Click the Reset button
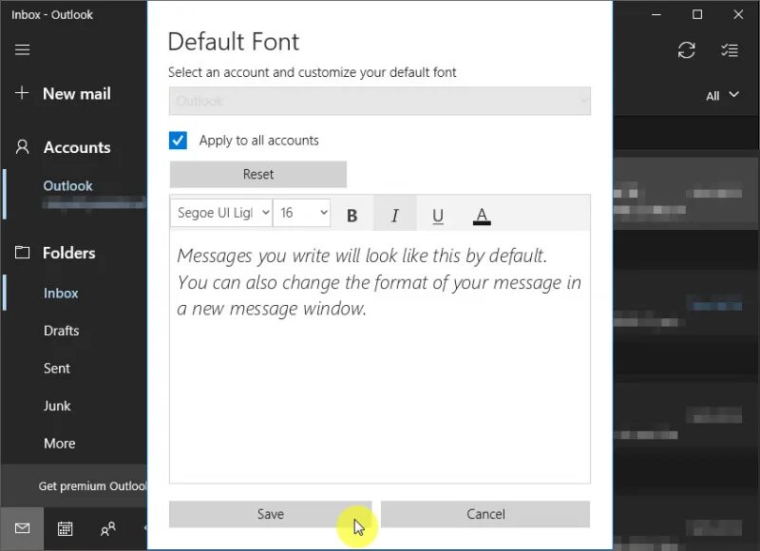The image size is (760, 551). click(x=257, y=174)
